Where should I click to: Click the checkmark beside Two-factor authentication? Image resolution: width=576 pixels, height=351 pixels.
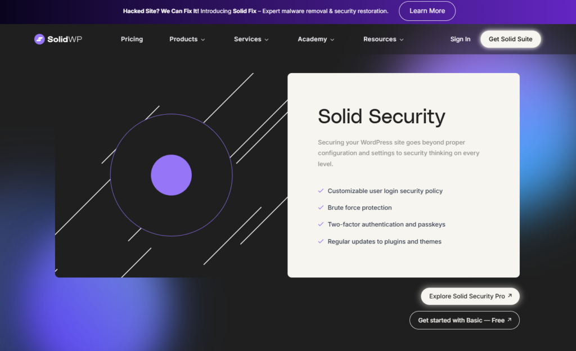(321, 224)
